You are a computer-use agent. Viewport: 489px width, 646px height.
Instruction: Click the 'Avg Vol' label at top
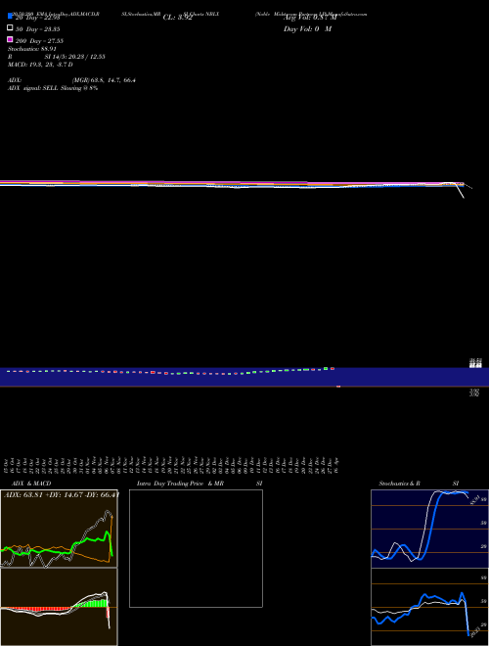310,18
